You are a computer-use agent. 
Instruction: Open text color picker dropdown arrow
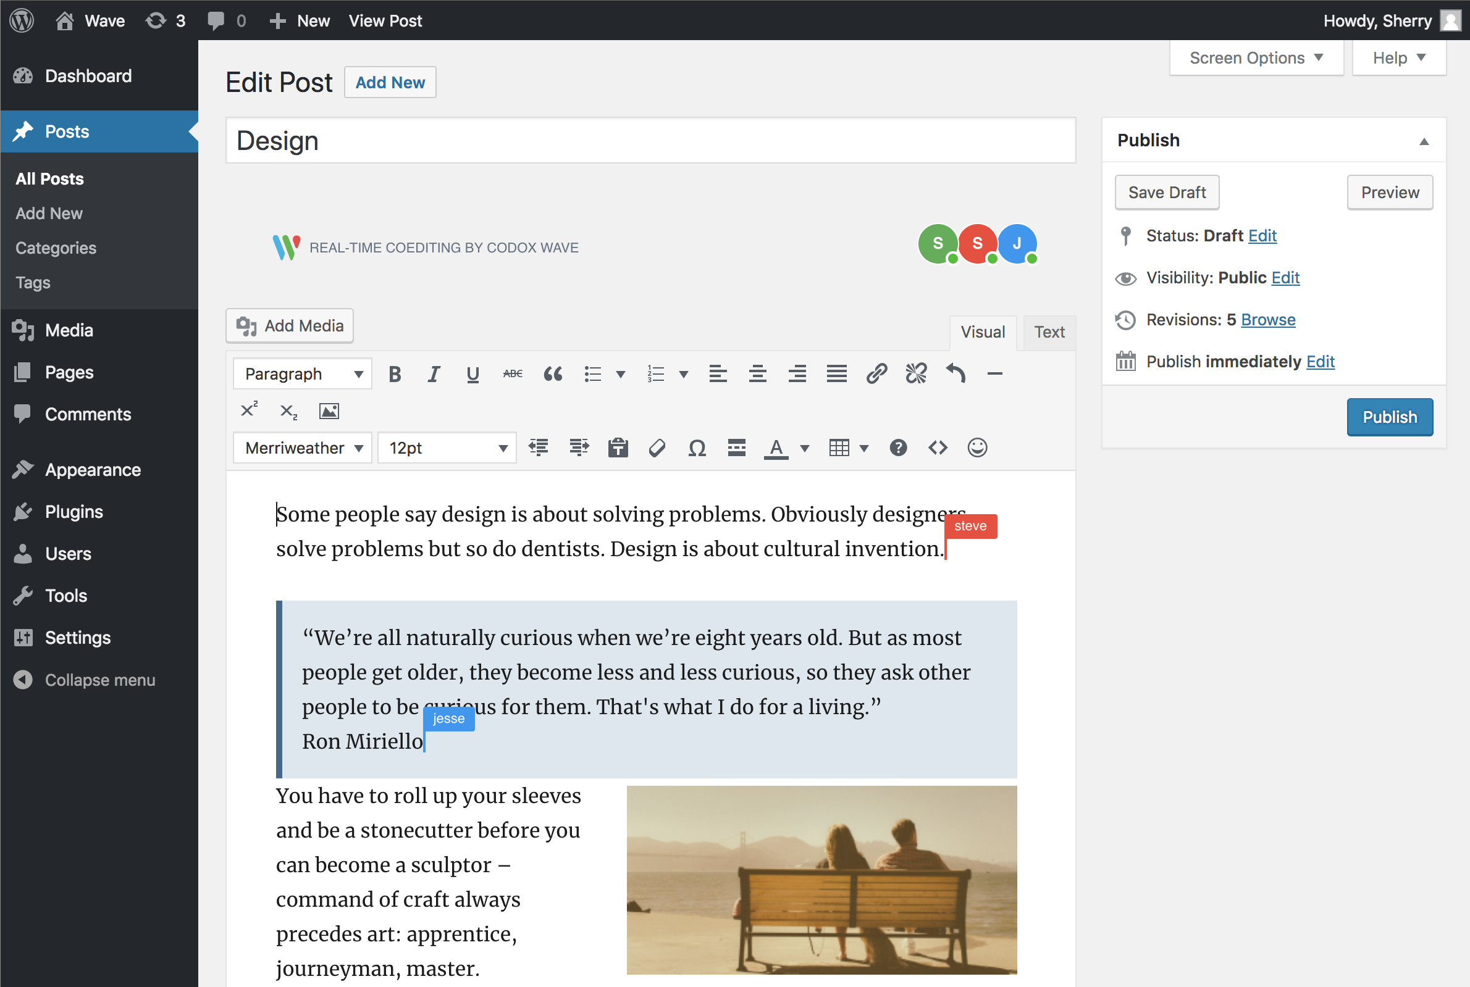(x=804, y=448)
